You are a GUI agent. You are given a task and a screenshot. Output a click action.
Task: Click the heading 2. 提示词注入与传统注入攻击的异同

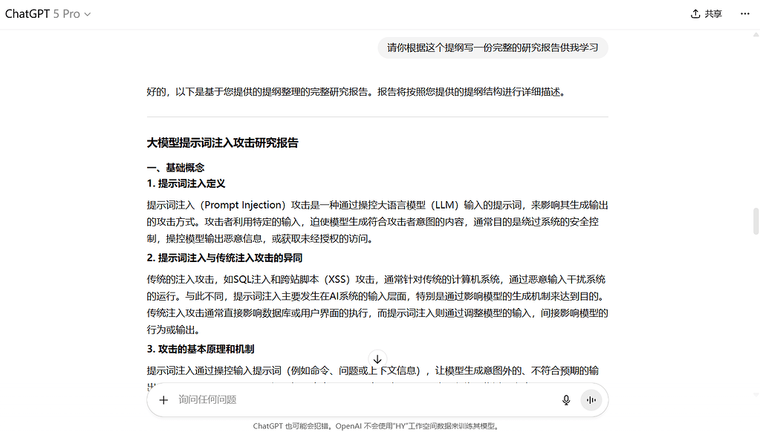224,258
